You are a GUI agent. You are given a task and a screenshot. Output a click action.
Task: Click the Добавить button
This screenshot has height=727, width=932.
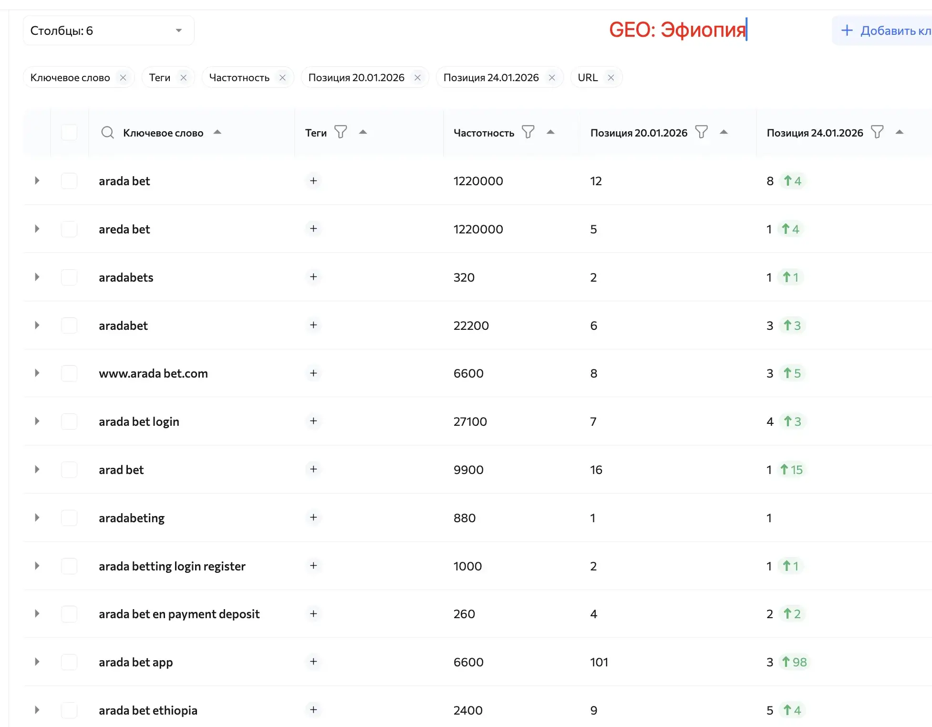pos(882,31)
